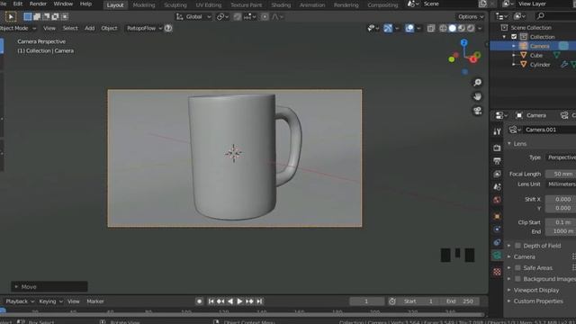This screenshot has height=324, width=576.
Task: Click the X axis on navigation gizmo
Action: pos(473,59)
